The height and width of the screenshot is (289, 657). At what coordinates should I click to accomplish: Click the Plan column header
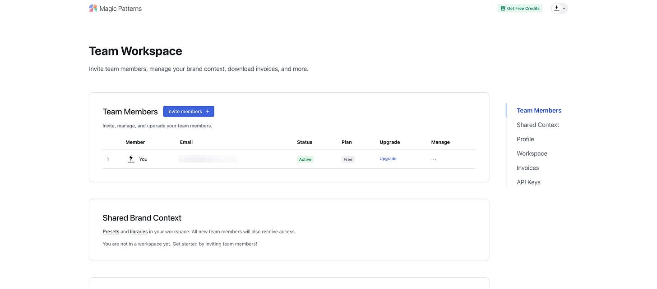(x=347, y=142)
